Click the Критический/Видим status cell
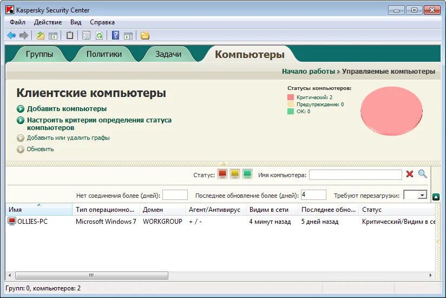 point(398,222)
